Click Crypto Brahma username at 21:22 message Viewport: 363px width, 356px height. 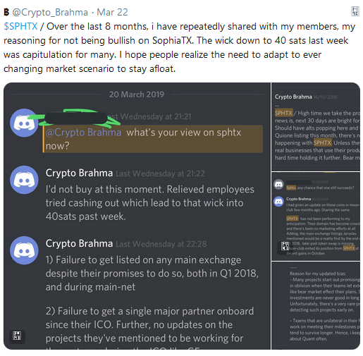click(x=79, y=173)
